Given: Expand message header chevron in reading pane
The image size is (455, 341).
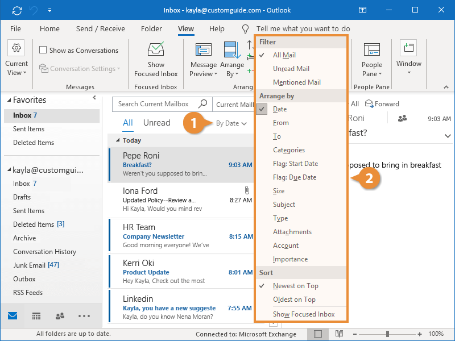Looking at the screenshot, I should coord(448,136).
